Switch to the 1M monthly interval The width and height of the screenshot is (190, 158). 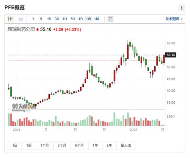point(97,19)
